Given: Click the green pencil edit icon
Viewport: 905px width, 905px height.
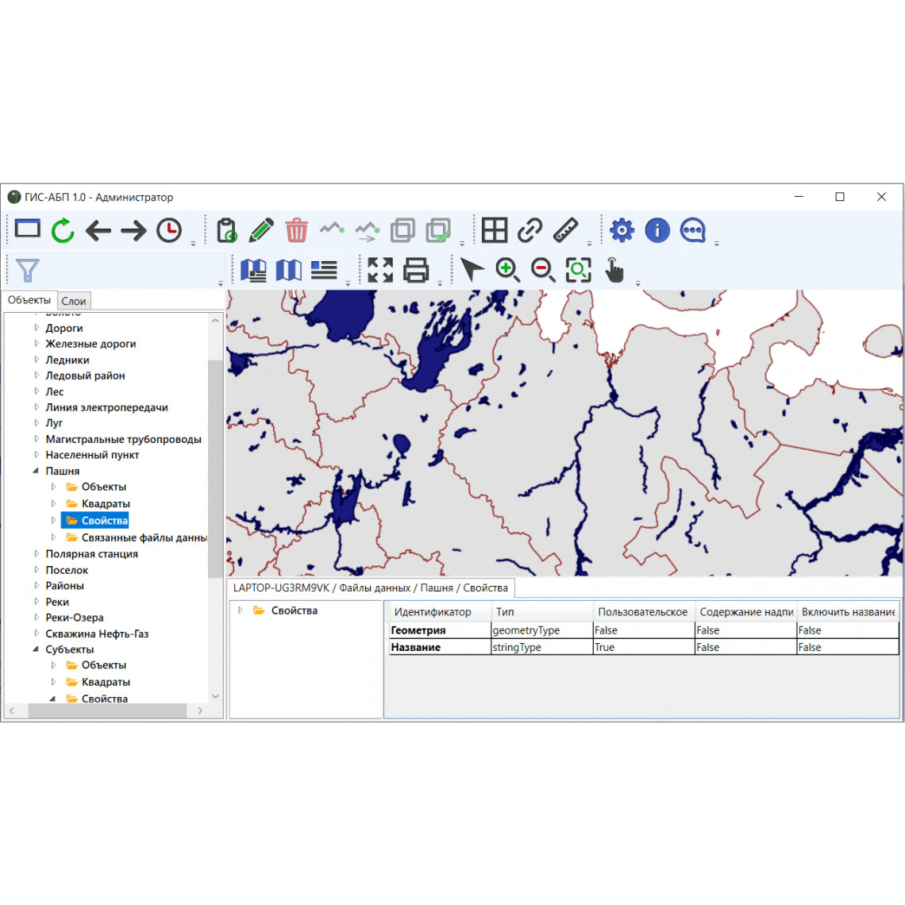Looking at the screenshot, I should click(261, 230).
